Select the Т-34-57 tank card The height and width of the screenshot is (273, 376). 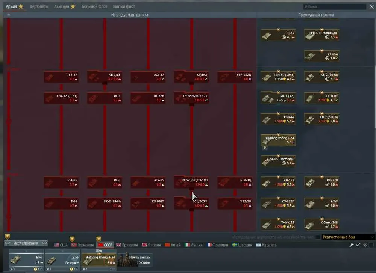click(61, 77)
